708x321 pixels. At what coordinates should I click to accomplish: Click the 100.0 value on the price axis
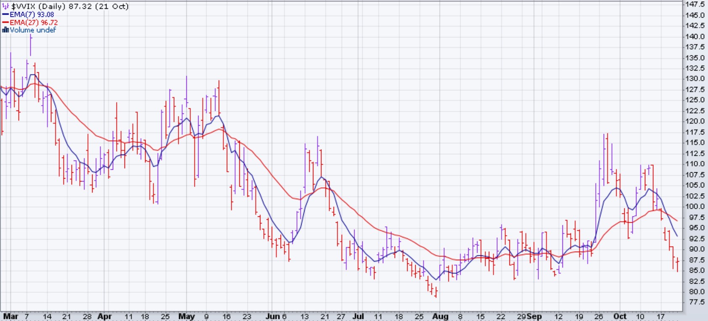(695, 206)
